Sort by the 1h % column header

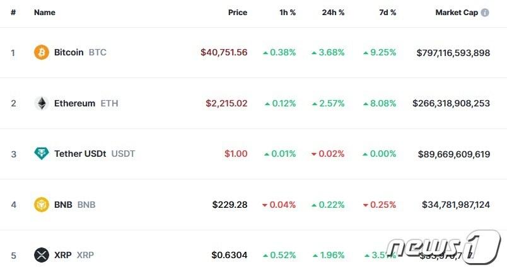coord(288,13)
